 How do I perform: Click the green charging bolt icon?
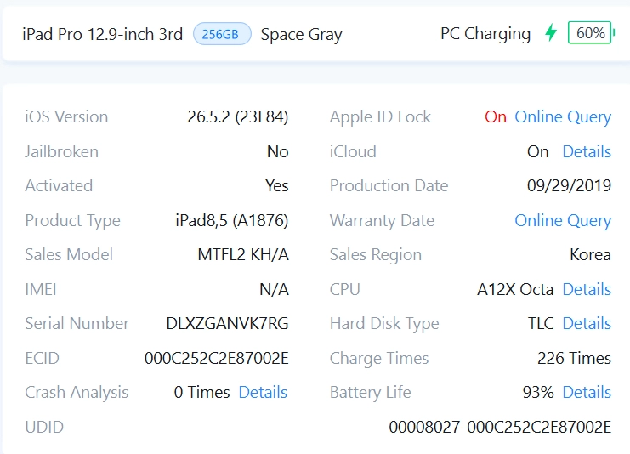coord(551,32)
